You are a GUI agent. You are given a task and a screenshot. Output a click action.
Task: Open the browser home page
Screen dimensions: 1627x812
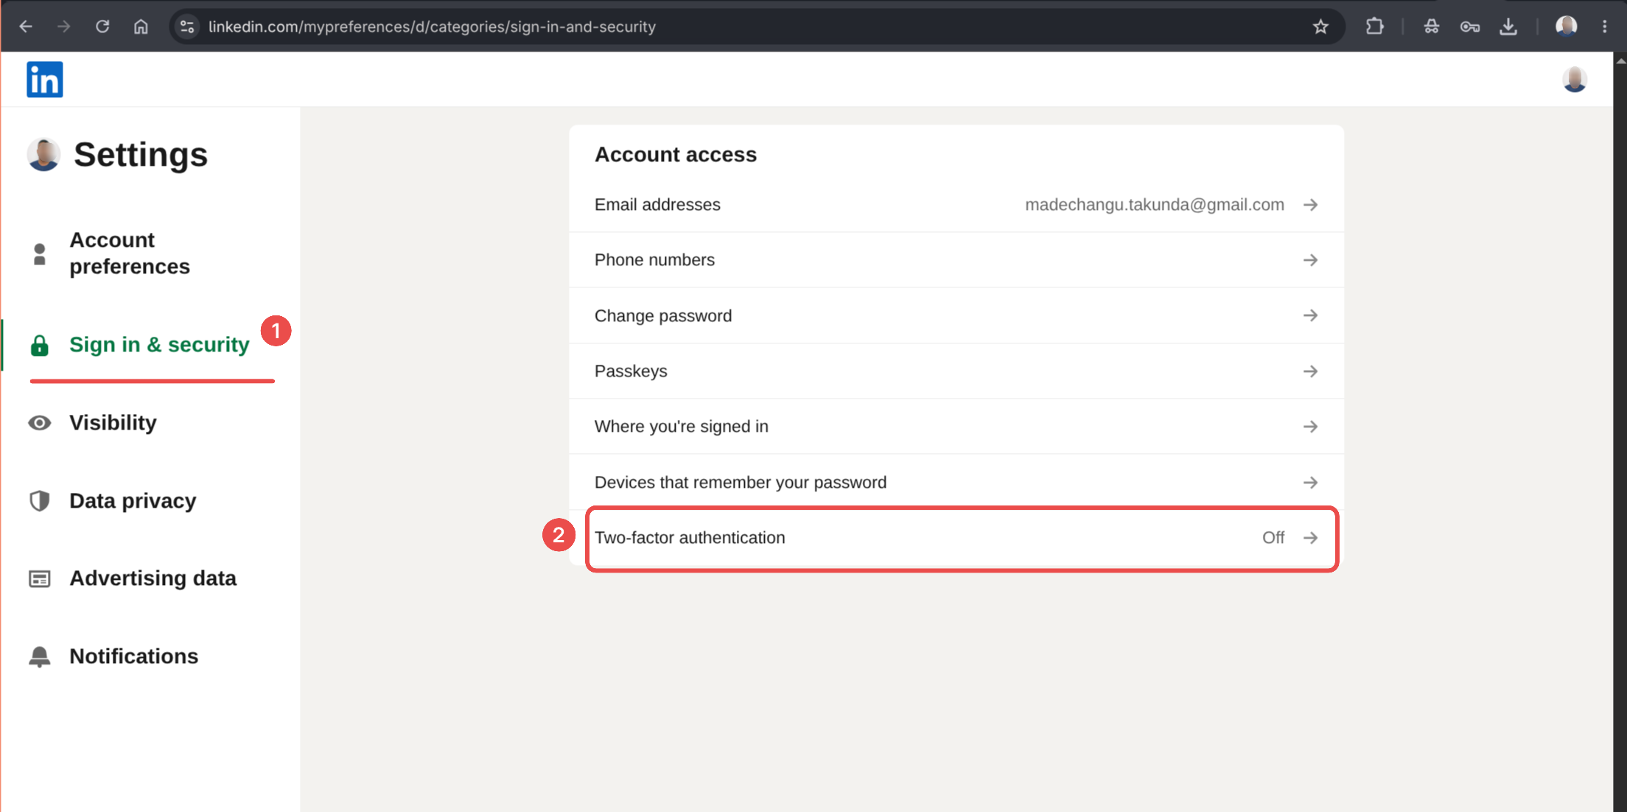pyautogui.click(x=141, y=27)
